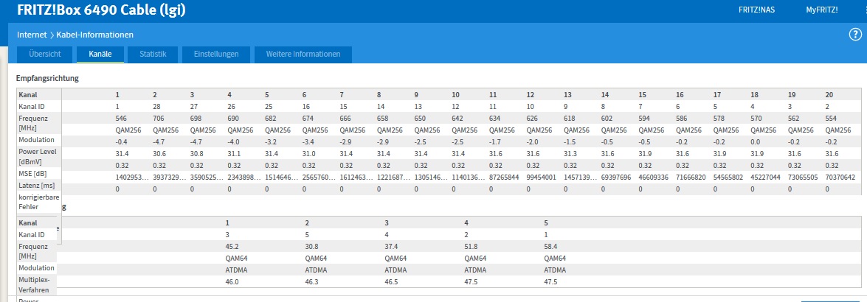The image size is (867, 302).
Task: Click Power Level [dBmV] row label
Action: pyautogui.click(x=37, y=157)
